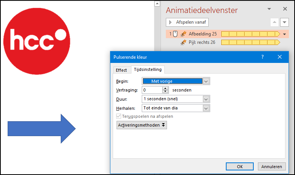295x175 pixels.
Task: Click the slide scrollbar up arrow
Action: 157,3
